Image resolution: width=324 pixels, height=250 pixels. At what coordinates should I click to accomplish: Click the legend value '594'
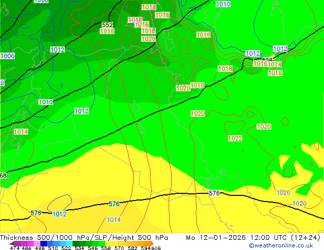click(146, 248)
